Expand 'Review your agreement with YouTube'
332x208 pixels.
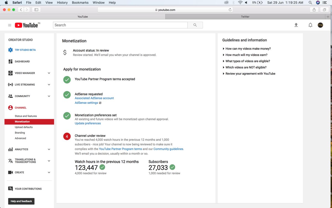(x=249, y=74)
